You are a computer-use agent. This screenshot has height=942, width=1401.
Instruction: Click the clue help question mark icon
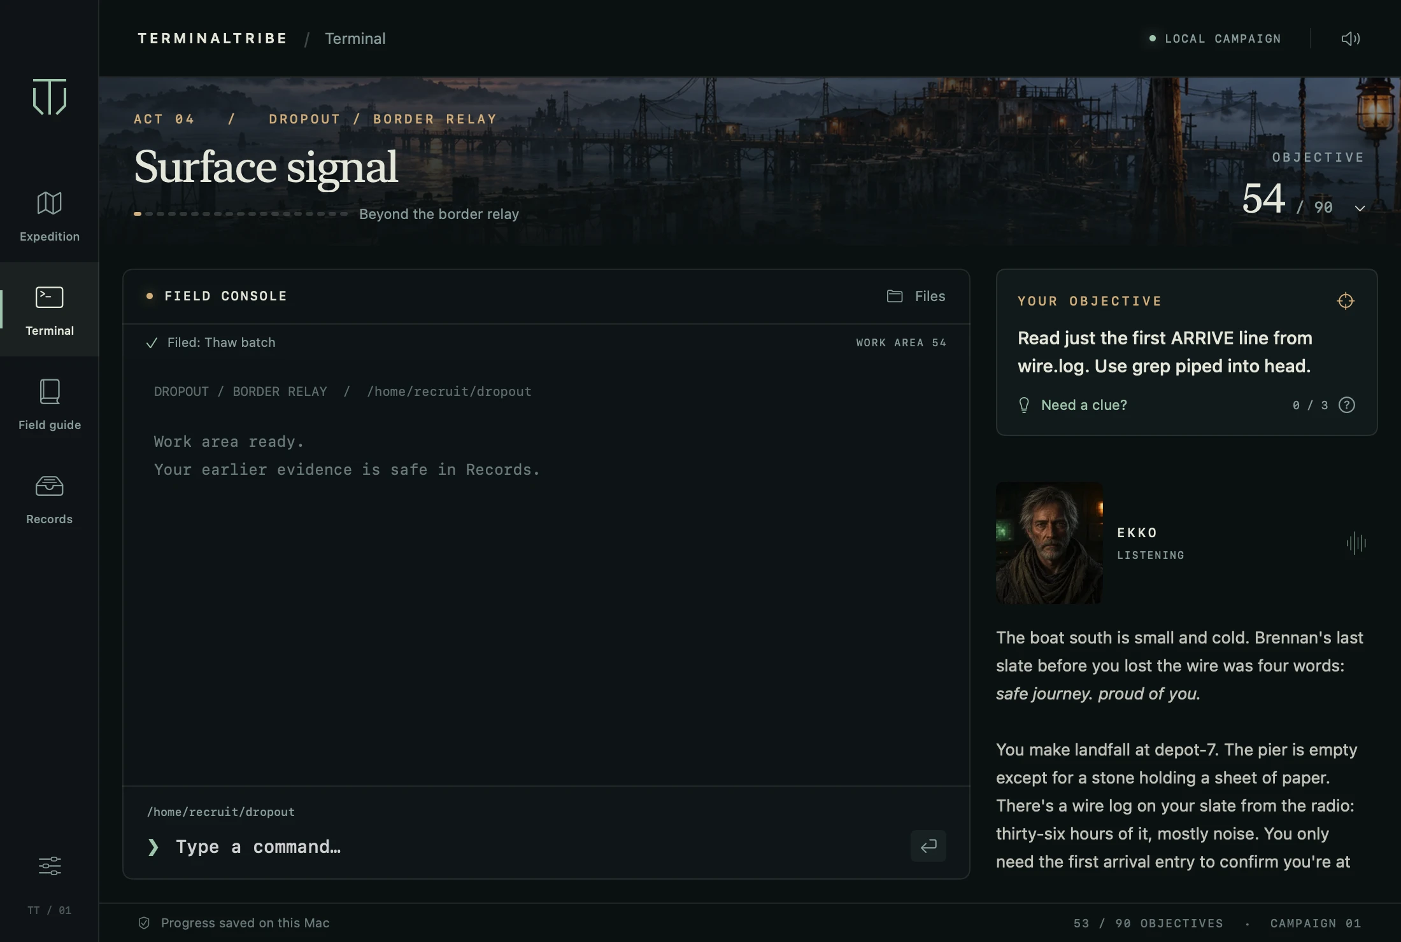pyautogui.click(x=1347, y=405)
